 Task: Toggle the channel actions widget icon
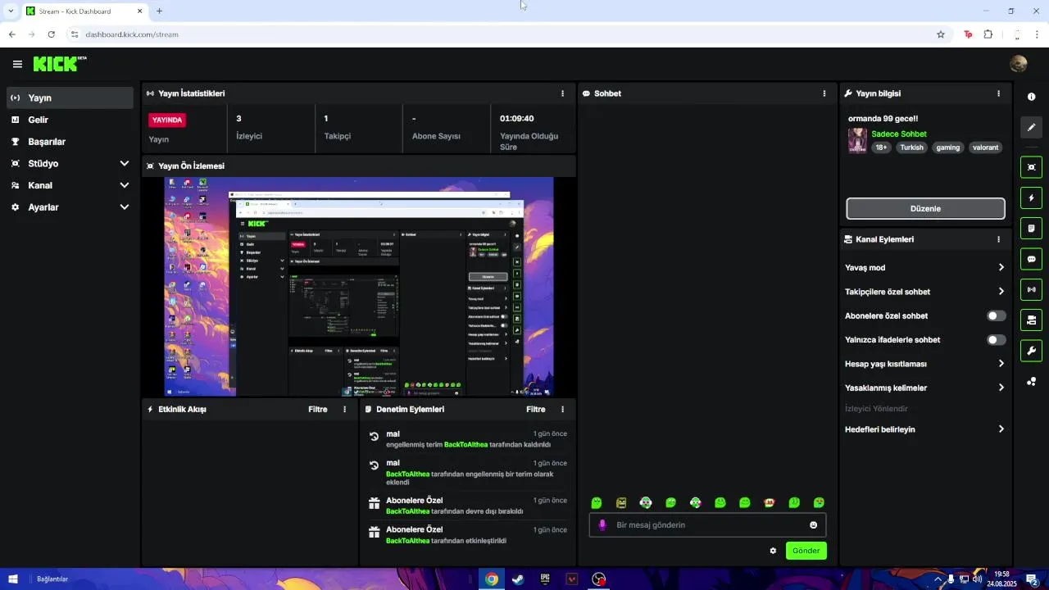point(1031,320)
